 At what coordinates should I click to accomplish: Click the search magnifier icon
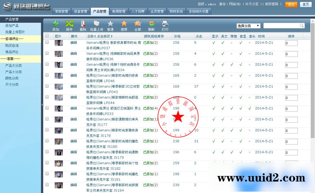click(302, 25)
